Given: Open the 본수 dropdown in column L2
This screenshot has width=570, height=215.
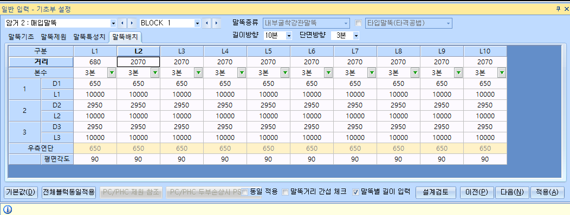Looking at the screenshot, I should (x=155, y=73).
